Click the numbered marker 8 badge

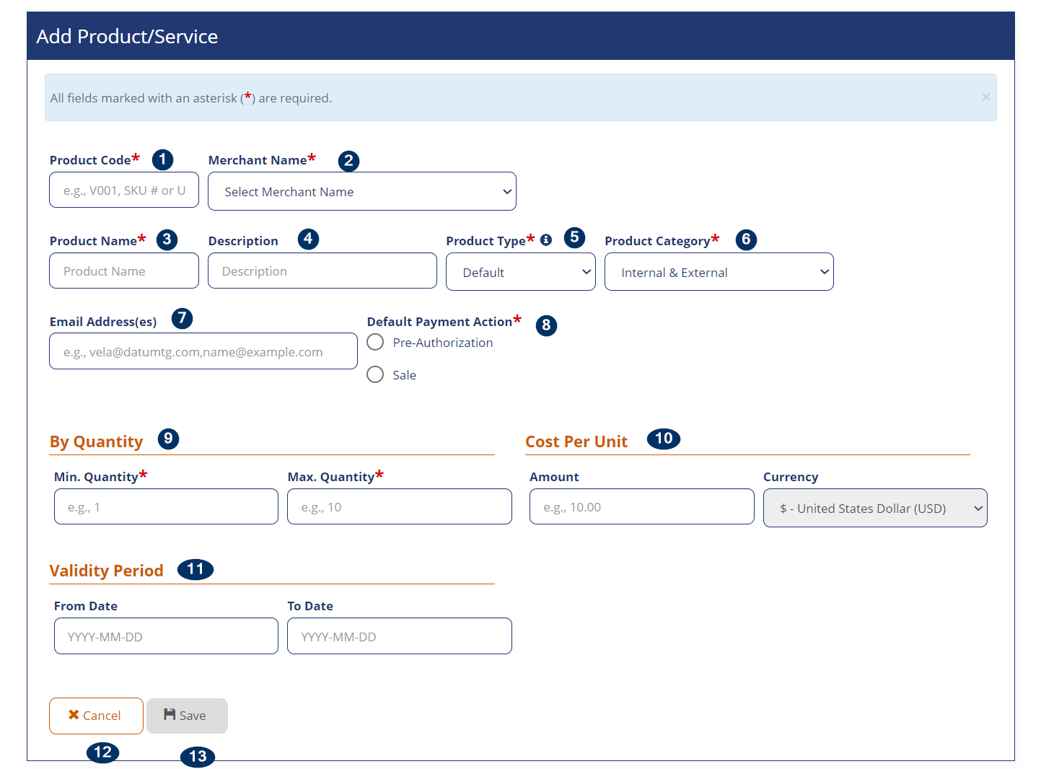(546, 325)
